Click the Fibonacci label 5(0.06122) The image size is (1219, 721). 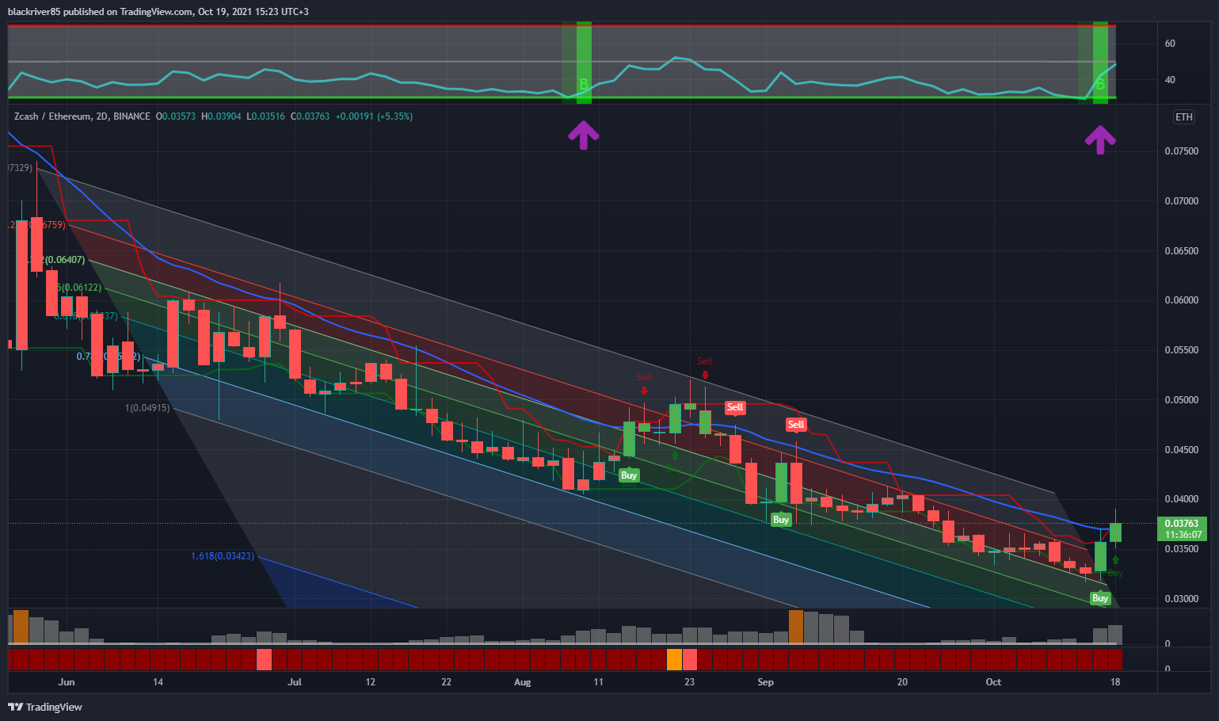coord(80,288)
